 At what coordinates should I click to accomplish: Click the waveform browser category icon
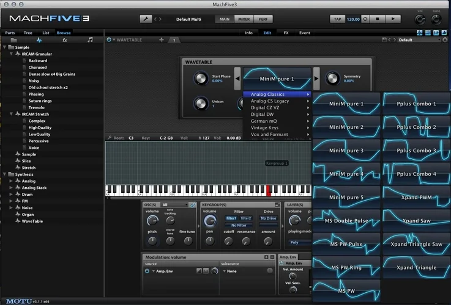pos(39,40)
